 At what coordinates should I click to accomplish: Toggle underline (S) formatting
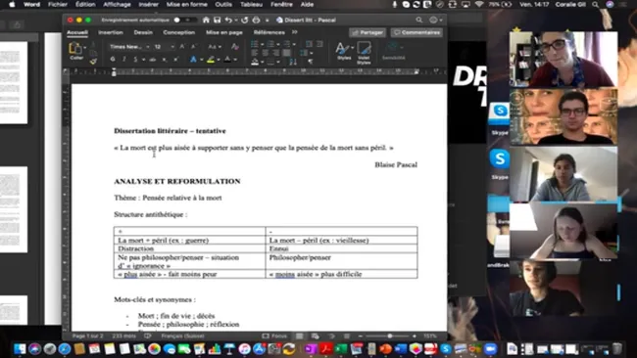[135, 60]
